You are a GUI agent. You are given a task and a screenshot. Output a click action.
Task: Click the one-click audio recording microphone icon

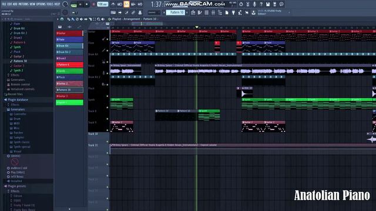(254, 4)
